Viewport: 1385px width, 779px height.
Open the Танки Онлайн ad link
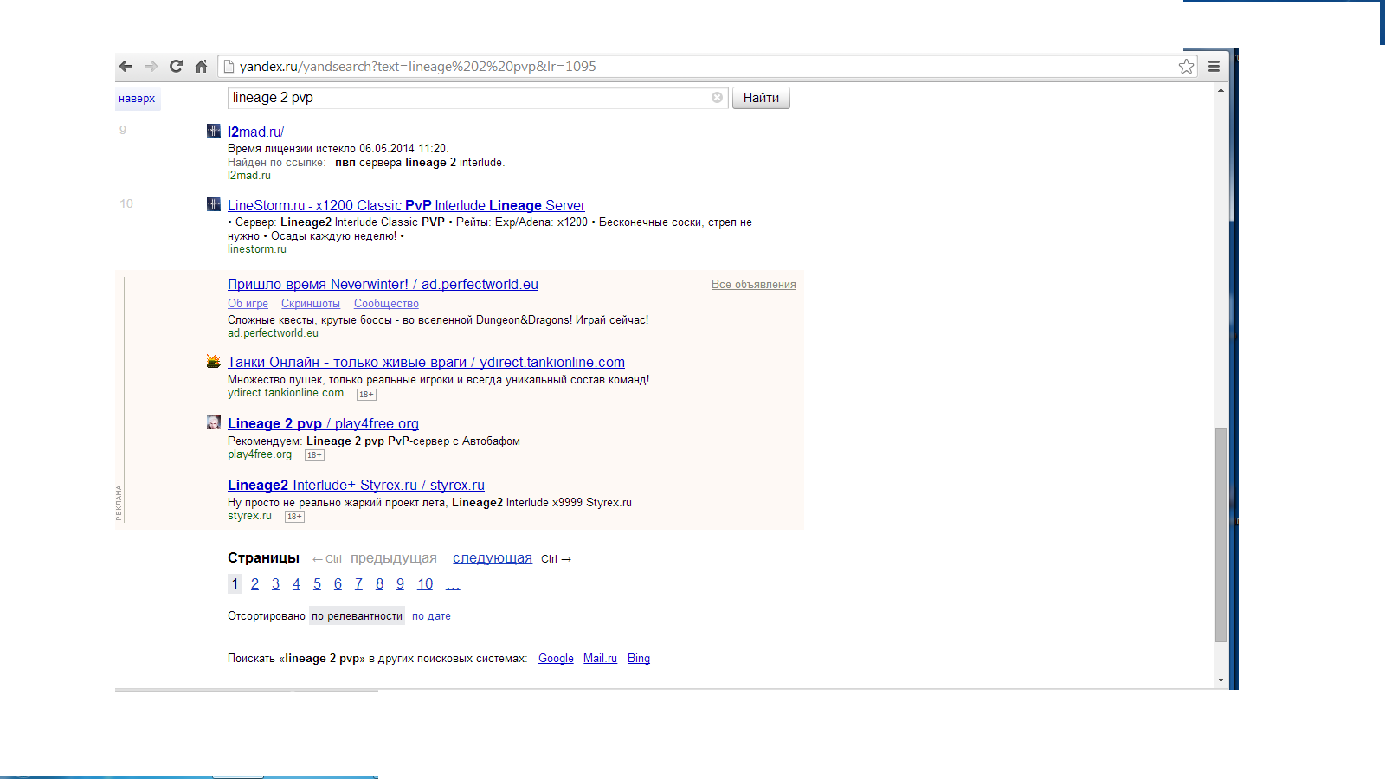click(x=426, y=362)
